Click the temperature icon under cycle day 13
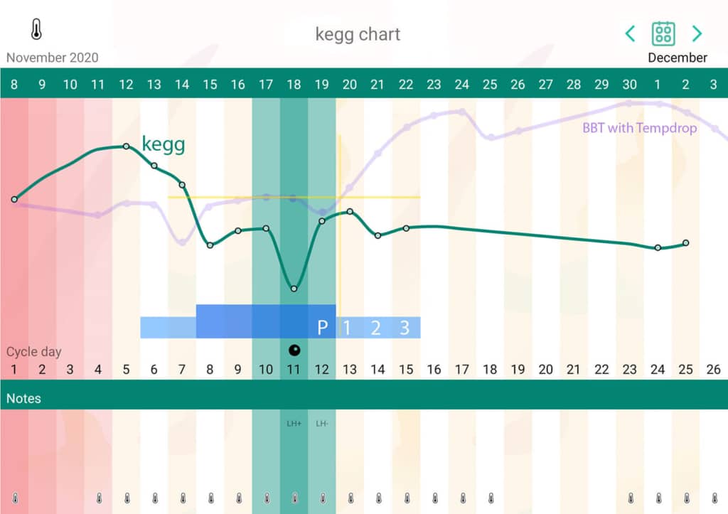728x514 pixels. 350,498
